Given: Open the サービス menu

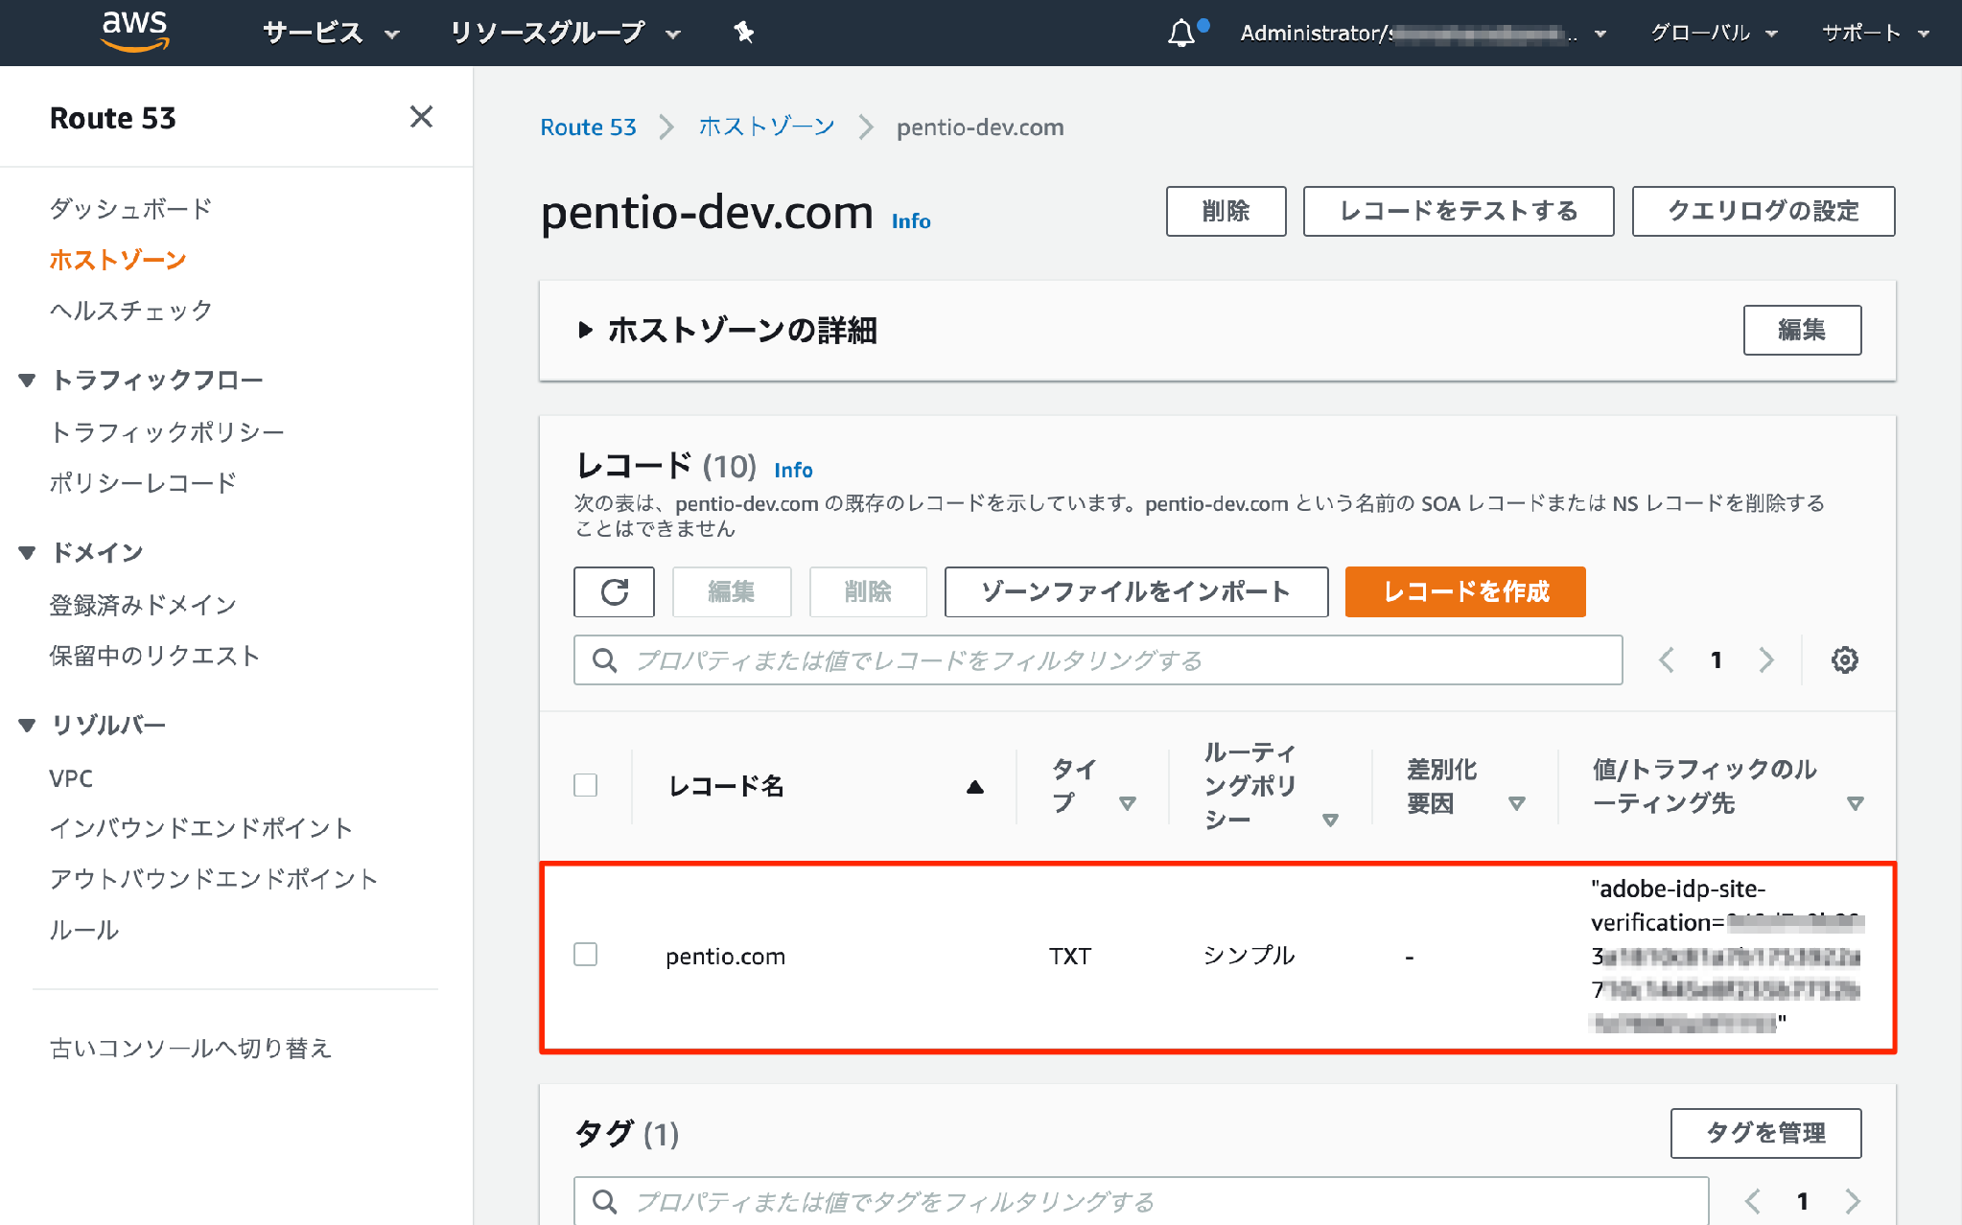Looking at the screenshot, I should coord(331,33).
